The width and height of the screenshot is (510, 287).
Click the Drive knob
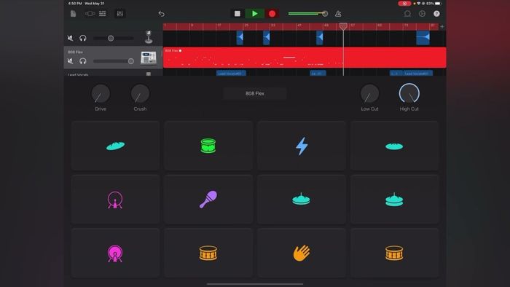(x=101, y=94)
